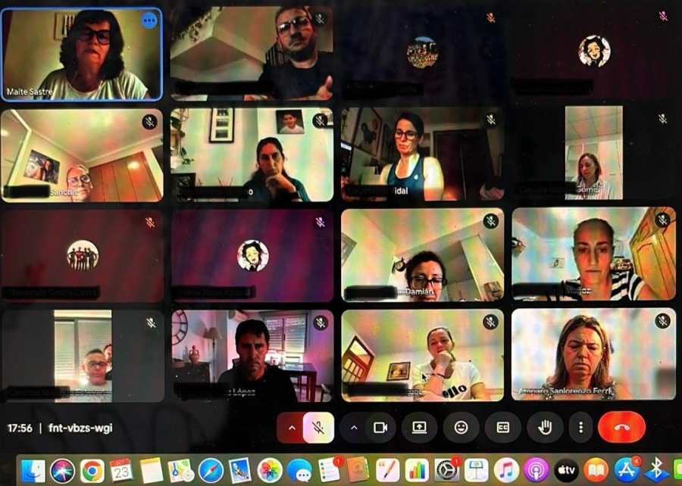Unmute the microphone in the call toolbar
682x486 pixels.
coord(318,428)
